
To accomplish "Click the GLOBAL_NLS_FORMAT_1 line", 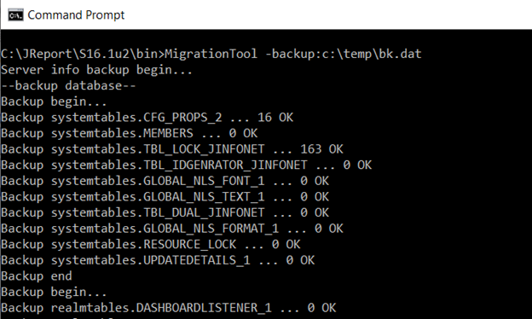I will [172, 229].
